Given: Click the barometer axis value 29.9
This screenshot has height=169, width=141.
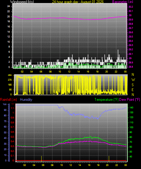Looking at the screenshot, I should click(131, 19).
